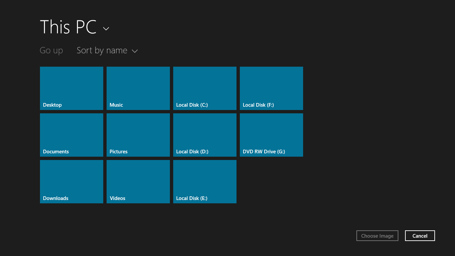The height and width of the screenshot is (256, 455).
Task: Select Local Disk (D:)
Action: coord(205,135)
